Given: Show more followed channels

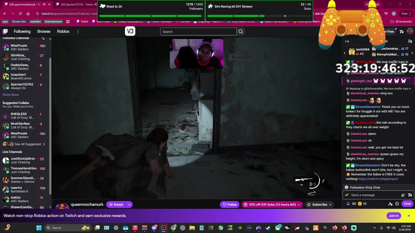Looking at the screenshot, I should [11, 95].
